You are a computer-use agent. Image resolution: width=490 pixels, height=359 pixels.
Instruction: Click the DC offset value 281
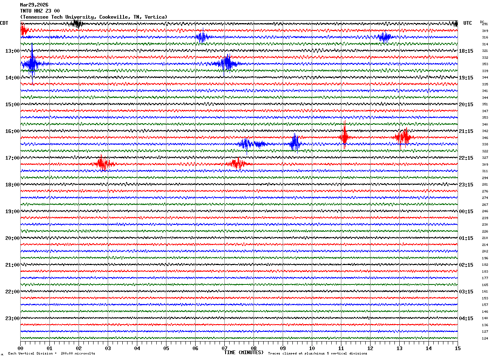[485, 184]
